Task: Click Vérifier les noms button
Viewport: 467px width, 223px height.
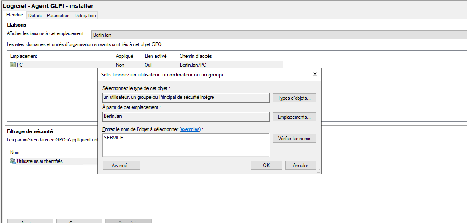Action: tap(294, 139)
